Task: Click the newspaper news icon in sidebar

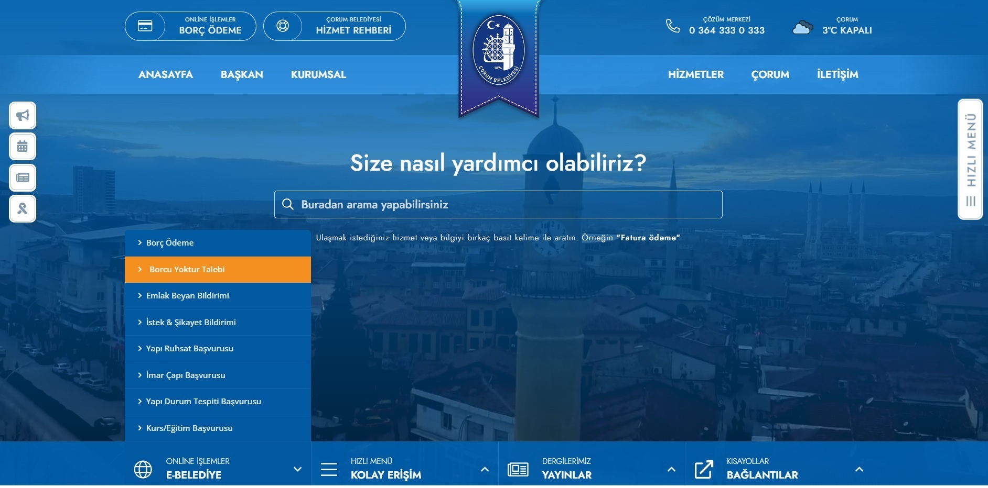Action: [x=23, y=178]
